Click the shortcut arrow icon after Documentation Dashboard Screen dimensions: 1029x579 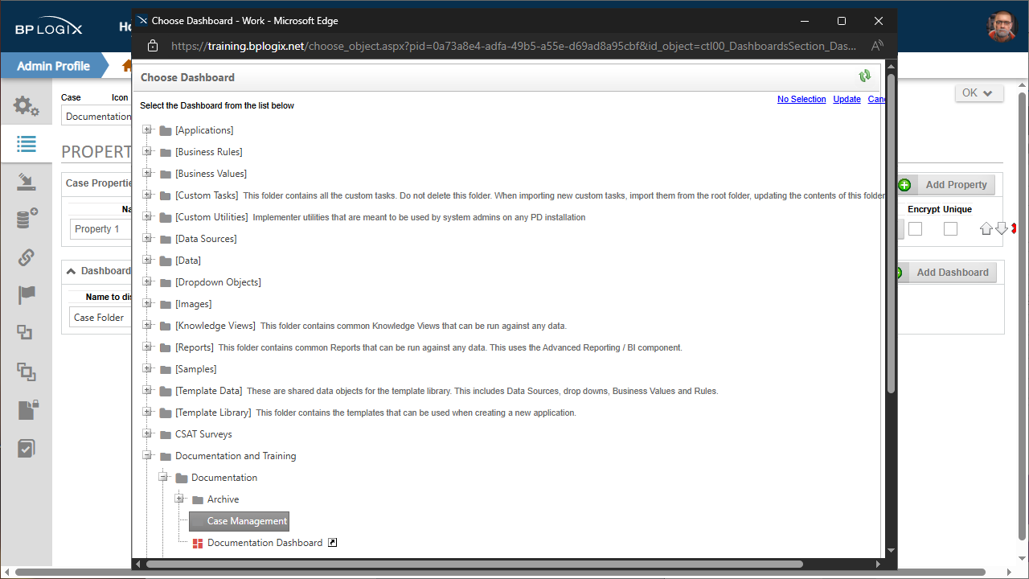point(332,543)
